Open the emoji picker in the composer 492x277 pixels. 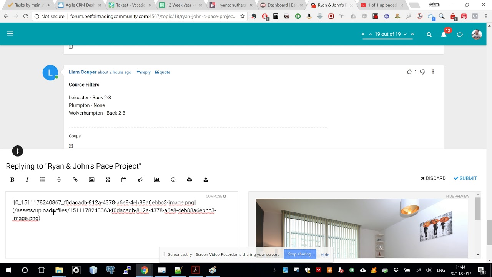(x=173, y=179)
